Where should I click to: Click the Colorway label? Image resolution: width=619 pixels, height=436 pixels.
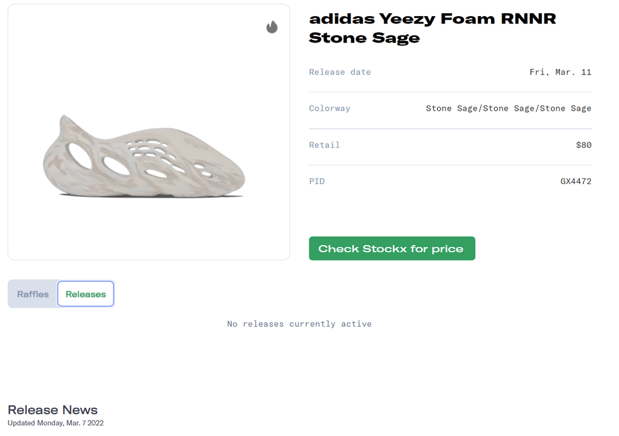(329, 108)
